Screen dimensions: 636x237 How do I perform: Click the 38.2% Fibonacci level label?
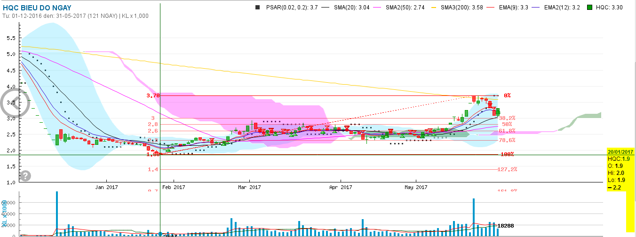[507, 118]
